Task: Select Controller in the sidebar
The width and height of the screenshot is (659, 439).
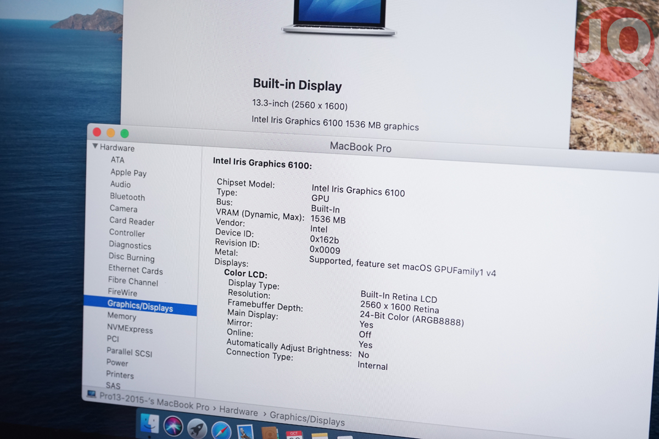Action: tap(127, 233)
